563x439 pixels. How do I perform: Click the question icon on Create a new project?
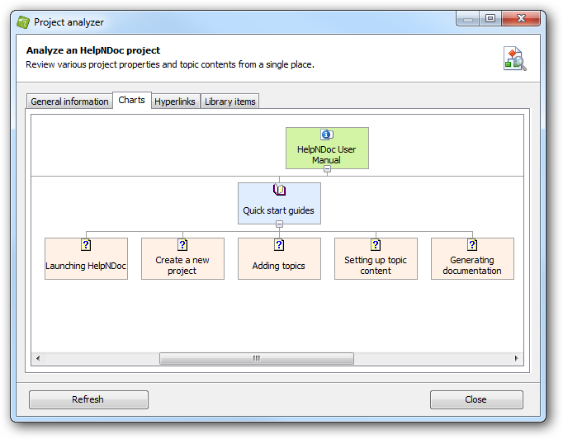point(182,245)
